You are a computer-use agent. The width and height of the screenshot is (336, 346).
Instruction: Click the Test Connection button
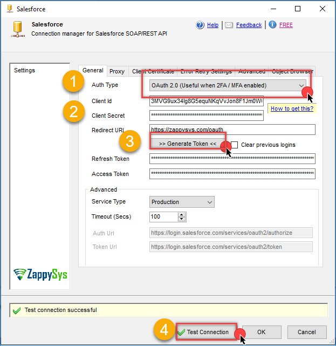(x=207, y=332)
